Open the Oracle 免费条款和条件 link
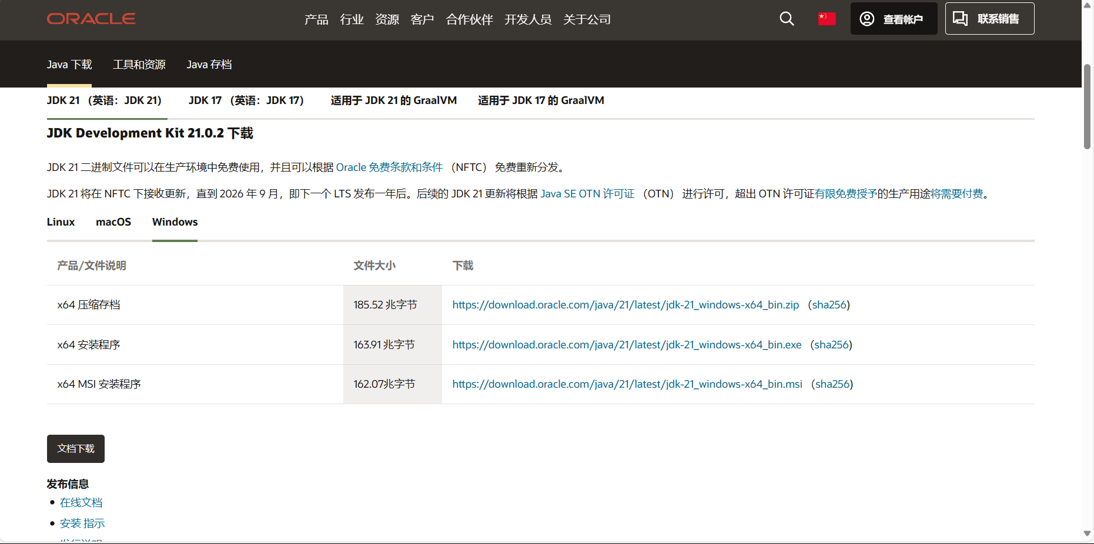Viewport: 1094px width, 544px height. pyautogui.click(x=389, y=167)
